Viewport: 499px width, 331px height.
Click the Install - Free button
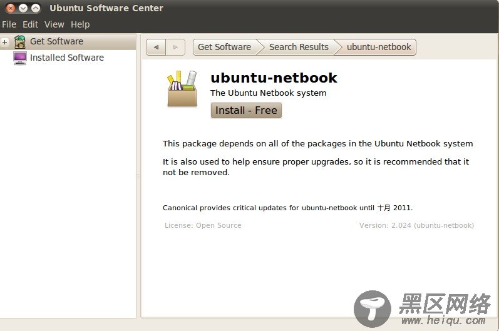[246, 110]
